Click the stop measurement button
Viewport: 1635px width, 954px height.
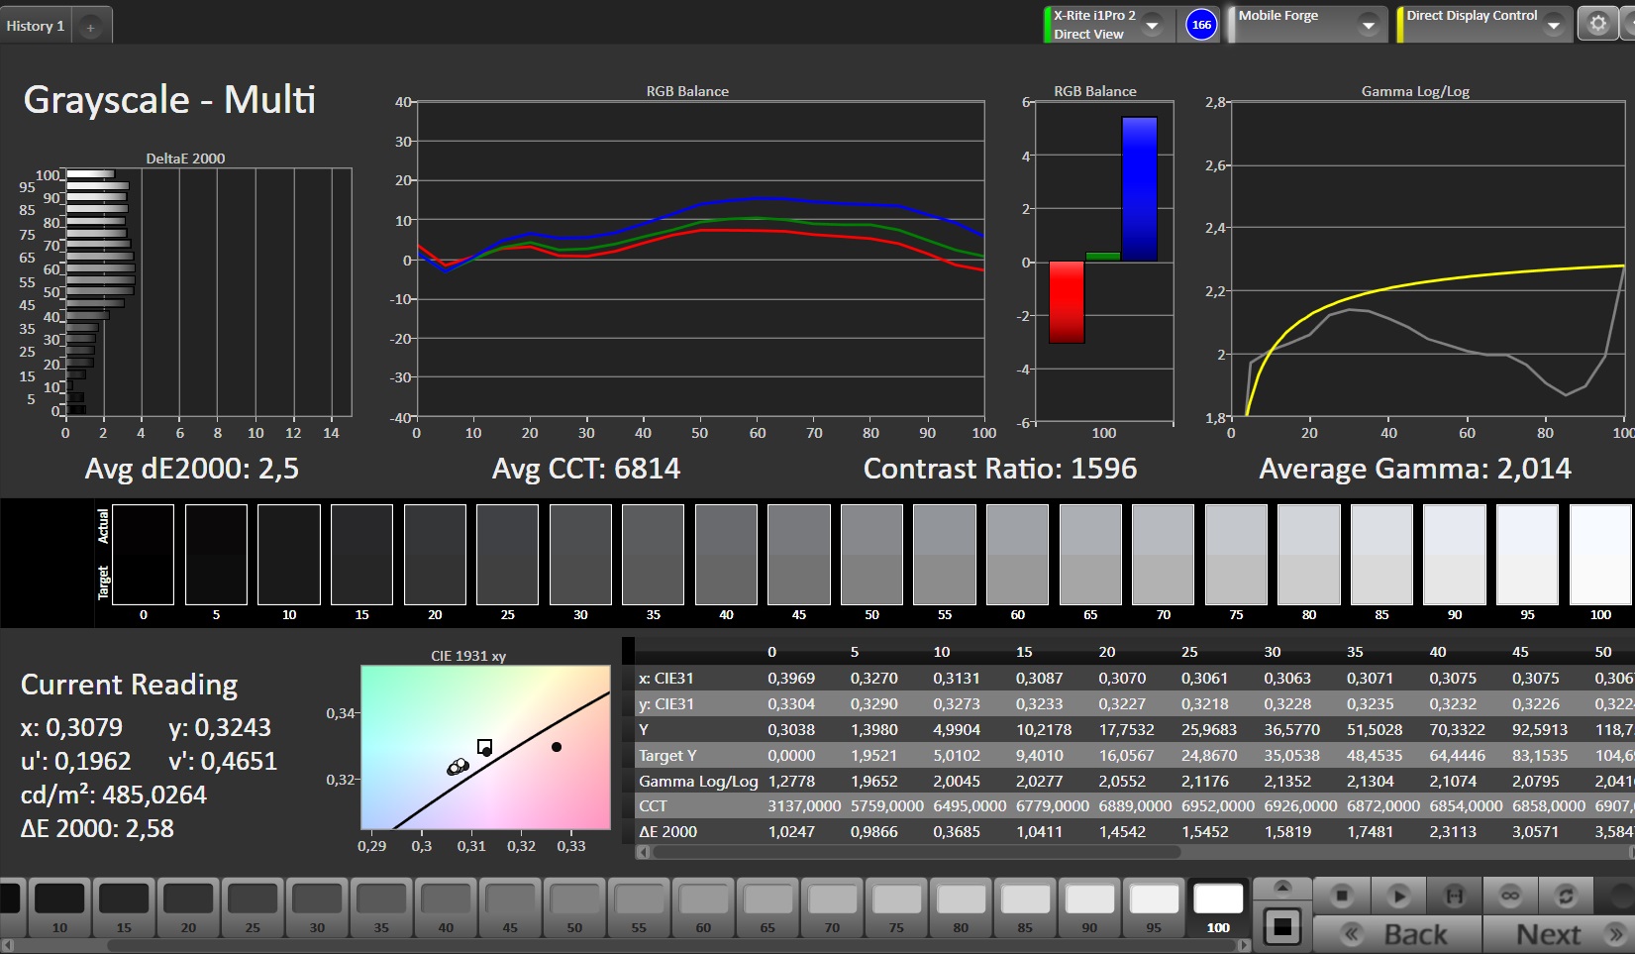pyautogui.click(x=1342, y=896)
